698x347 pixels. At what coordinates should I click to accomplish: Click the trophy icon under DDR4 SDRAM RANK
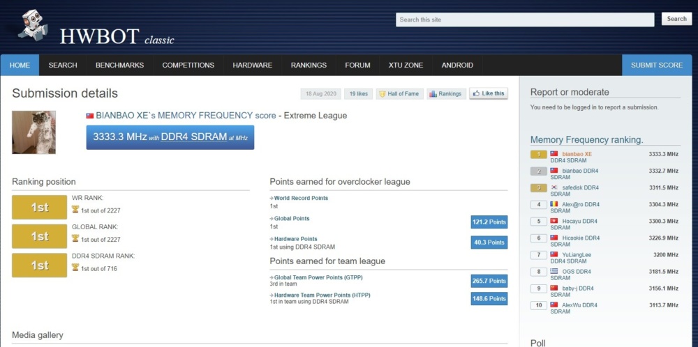(75, 267)
